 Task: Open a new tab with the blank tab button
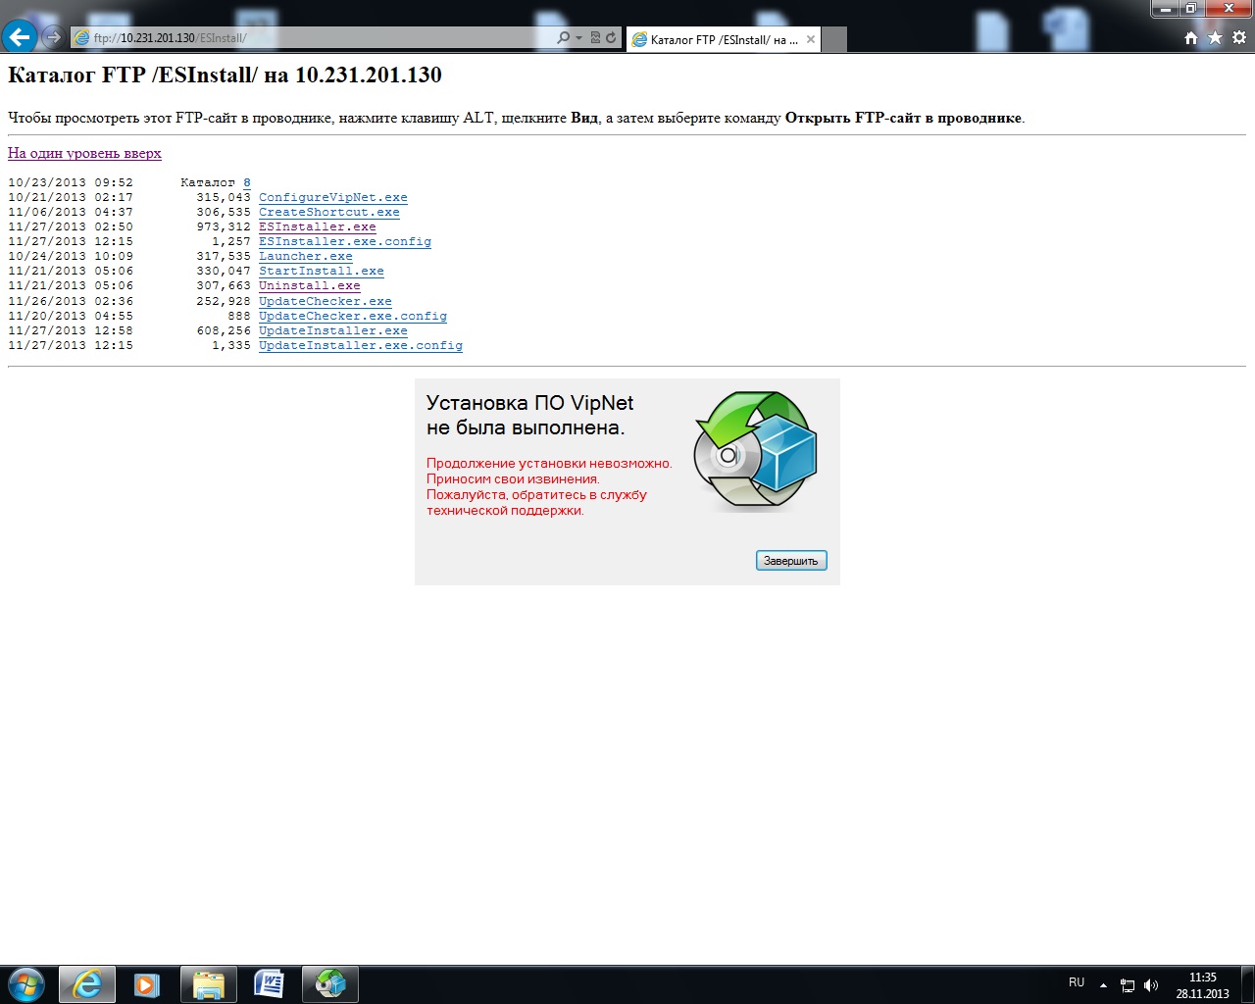point(834,40)
